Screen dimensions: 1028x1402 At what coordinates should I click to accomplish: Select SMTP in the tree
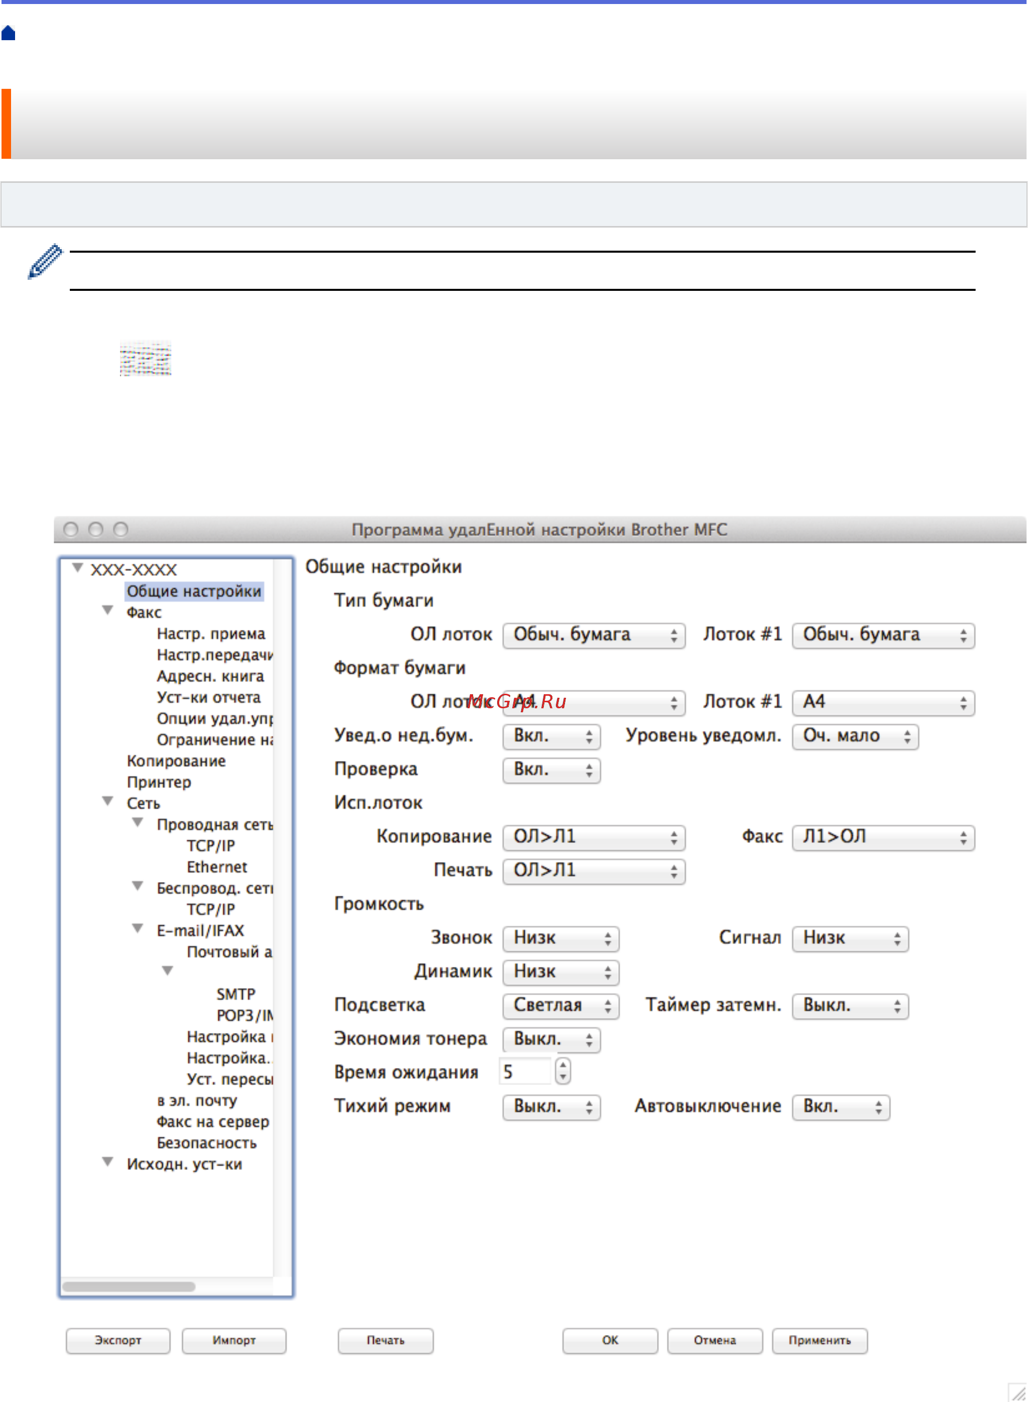[x=236, y=995]
